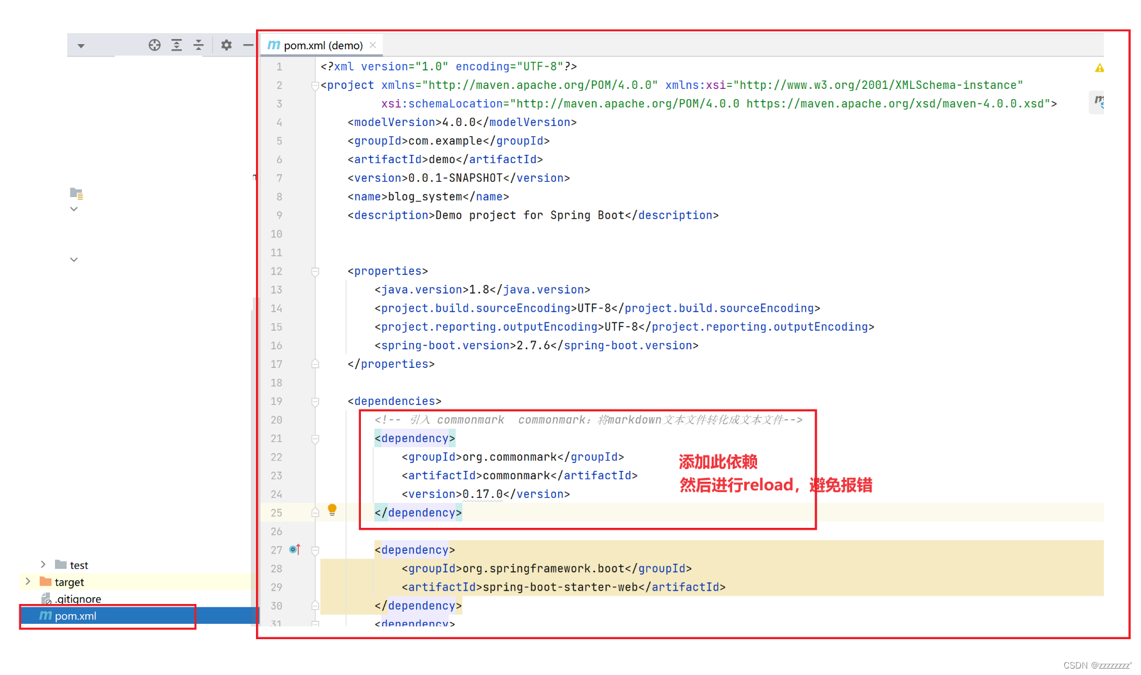Click the modelVersion '4.0.0' value
This screenshot has width=1141, height=675.
459,122
